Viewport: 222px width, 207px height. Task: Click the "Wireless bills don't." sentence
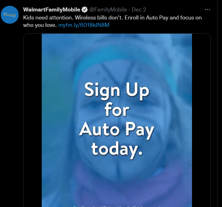(99, 18)
